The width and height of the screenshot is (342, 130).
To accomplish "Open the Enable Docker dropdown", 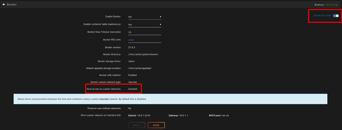I will point(145,17).
